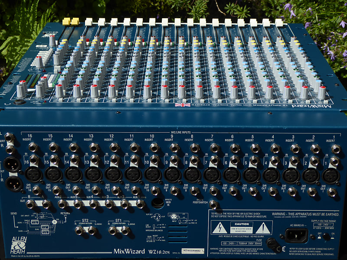Click the front headphone jack socket
Image resolution: width=347 pixels, height=260 pixels.
coord(20,102)
